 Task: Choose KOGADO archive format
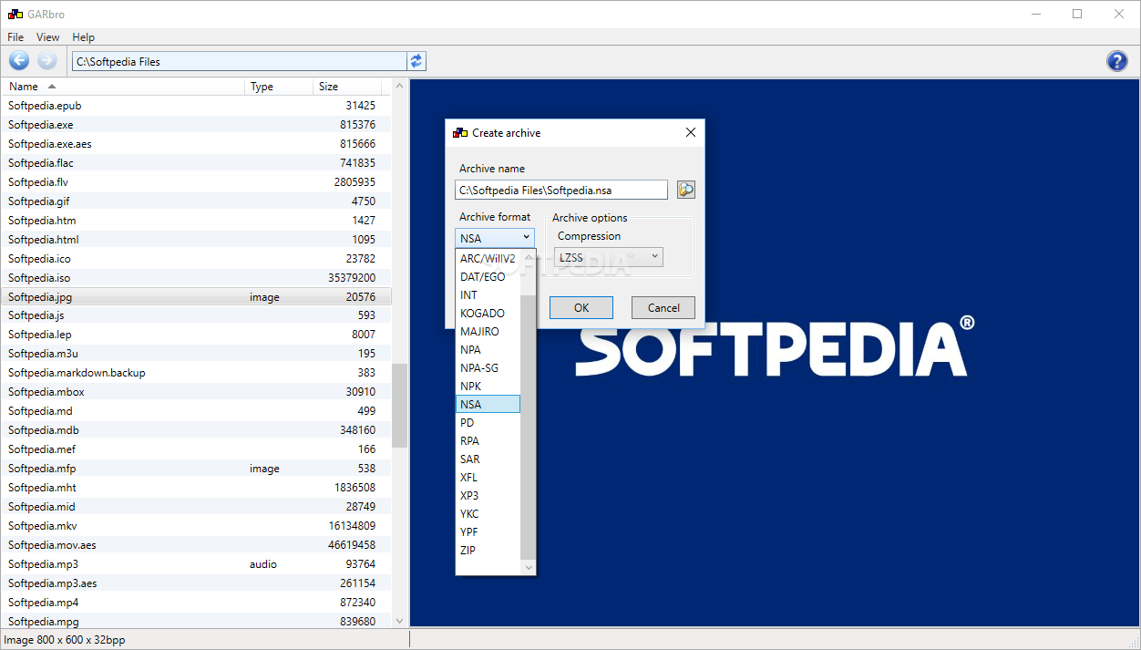tap(488, 313)
